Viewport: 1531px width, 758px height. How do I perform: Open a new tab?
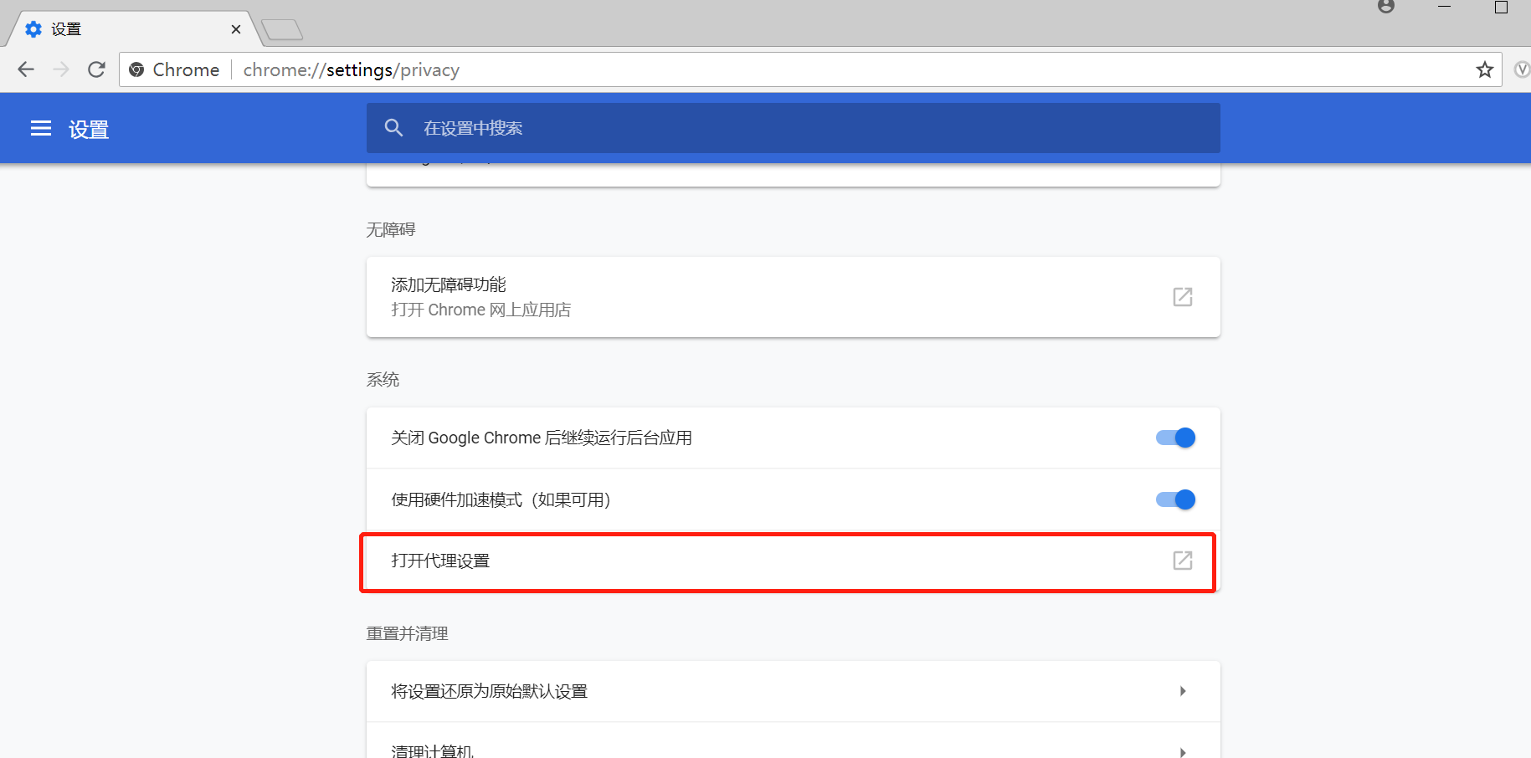click(282, 30)
